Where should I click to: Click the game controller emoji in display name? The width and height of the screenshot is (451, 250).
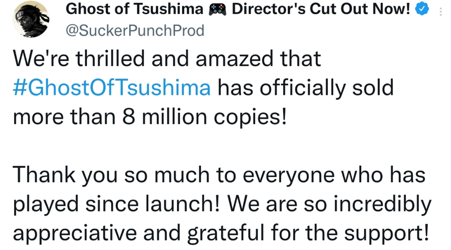pos(218,9)
